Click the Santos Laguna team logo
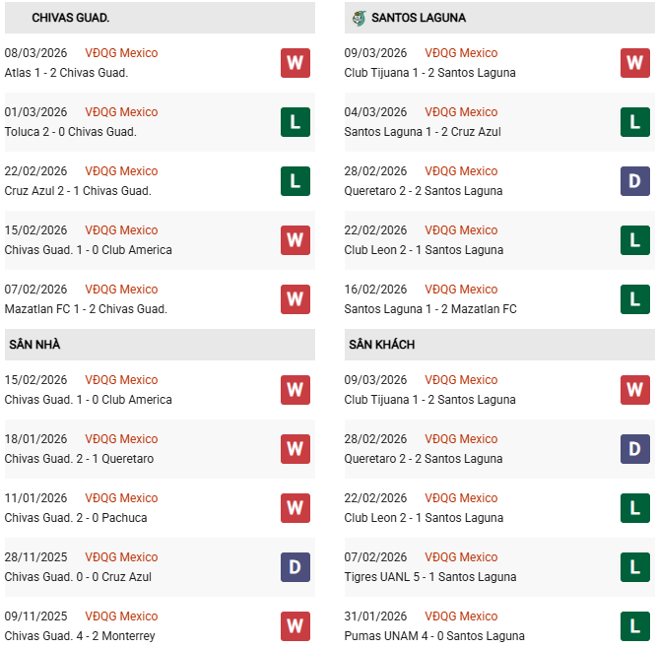This screenshot has height=648, width=656. 359,18
